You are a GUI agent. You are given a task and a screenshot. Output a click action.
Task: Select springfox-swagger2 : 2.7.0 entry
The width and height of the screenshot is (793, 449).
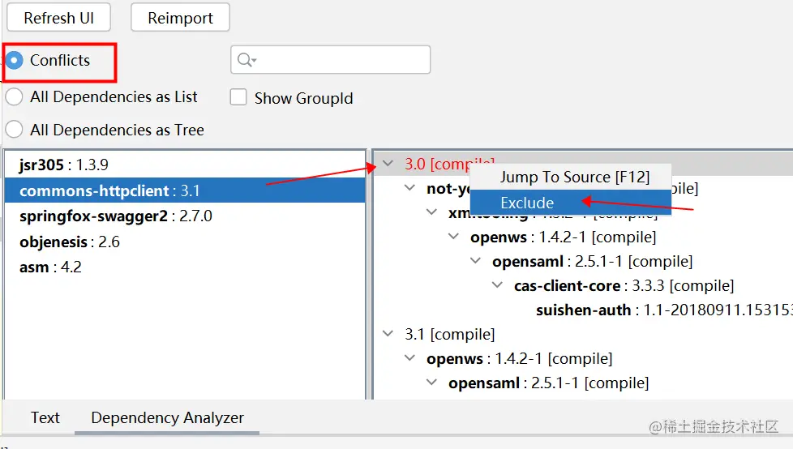185,216
